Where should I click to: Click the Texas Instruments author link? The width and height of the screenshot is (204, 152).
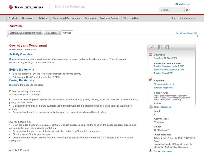pos(162,107)
